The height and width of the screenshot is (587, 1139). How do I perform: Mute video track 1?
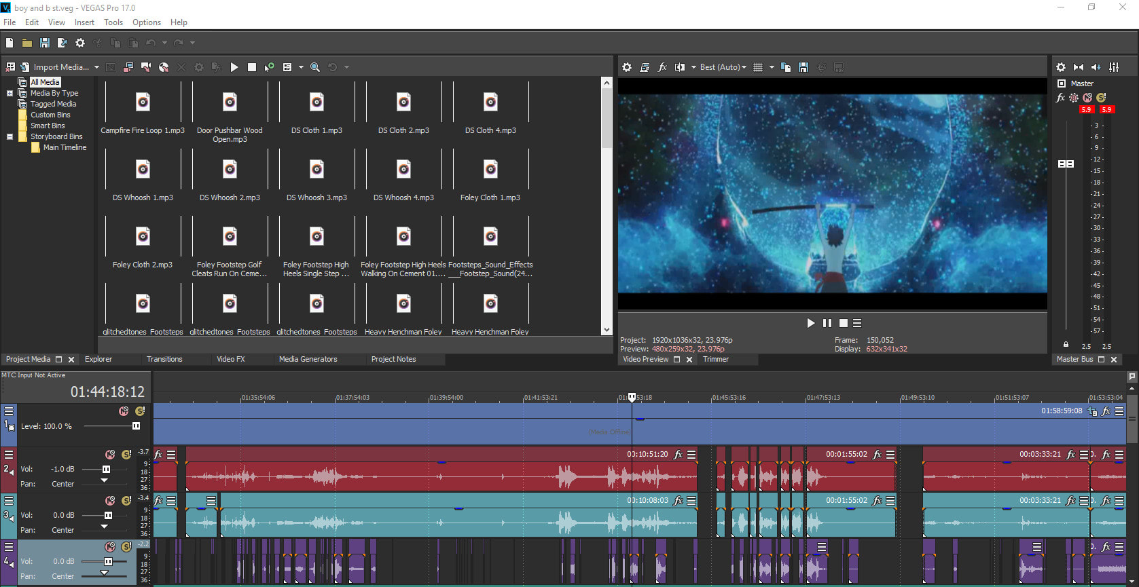point(124,411)
